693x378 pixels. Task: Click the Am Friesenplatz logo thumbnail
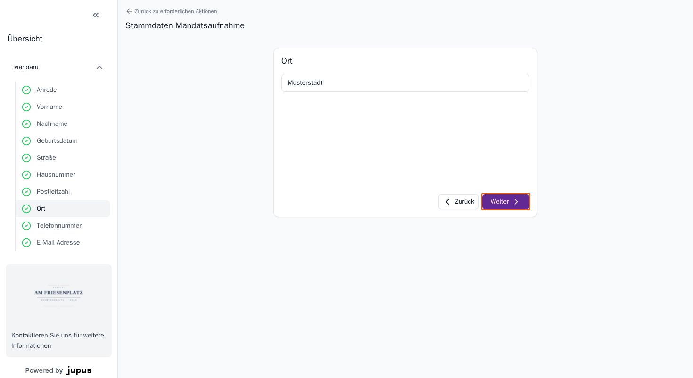[x=58, y=295]
